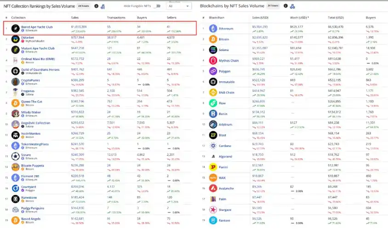
Task: Open the Bored Ape Yacht Club link
Action: point(37,27)
